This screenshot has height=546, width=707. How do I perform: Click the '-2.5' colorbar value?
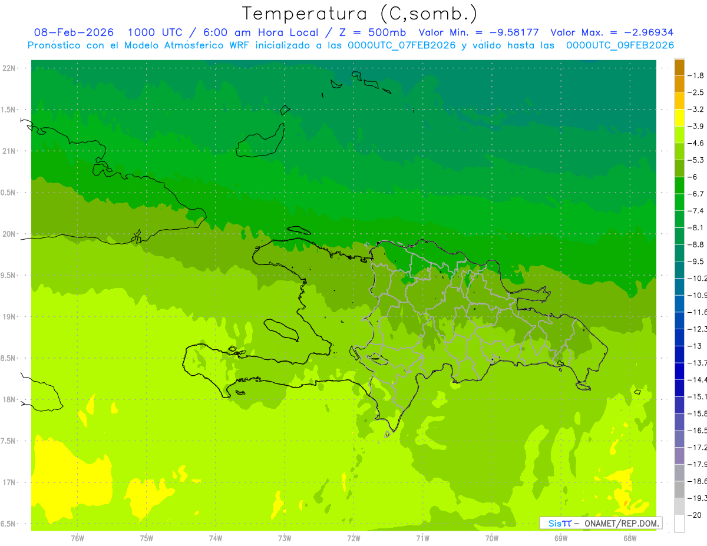click(696, 92)
